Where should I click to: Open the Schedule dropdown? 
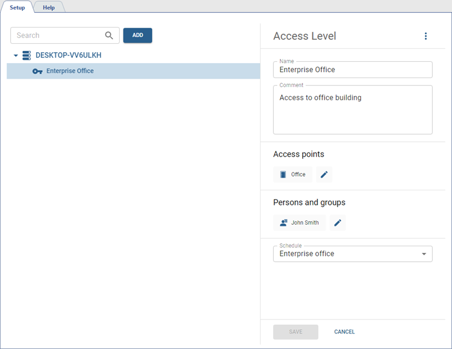(x=353, y=253)
